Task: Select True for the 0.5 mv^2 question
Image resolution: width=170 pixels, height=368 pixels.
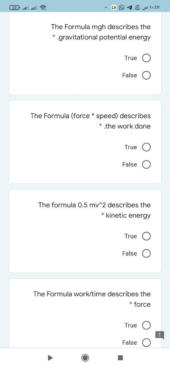Action: [146, 236]
